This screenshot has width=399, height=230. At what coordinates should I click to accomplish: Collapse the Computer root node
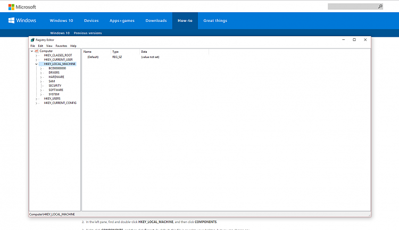(x=32, y=51)
